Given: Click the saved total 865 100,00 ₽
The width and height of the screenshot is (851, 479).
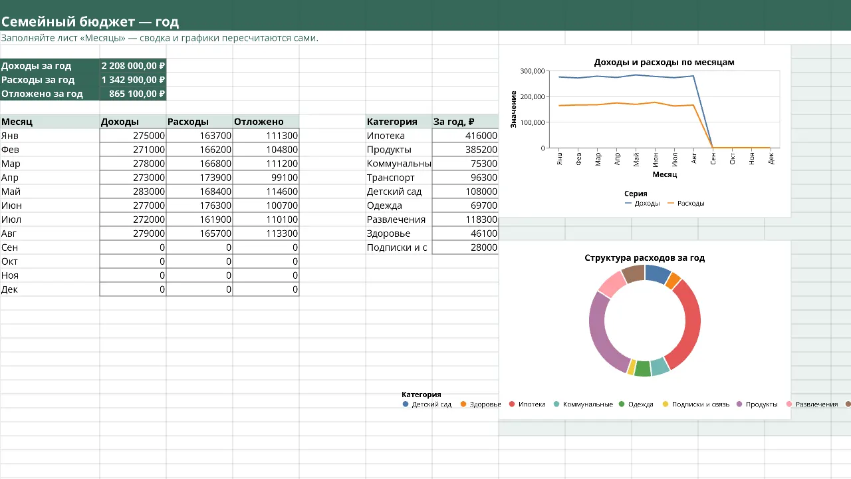Looking at the screenshot, I should tap(133, 94).
